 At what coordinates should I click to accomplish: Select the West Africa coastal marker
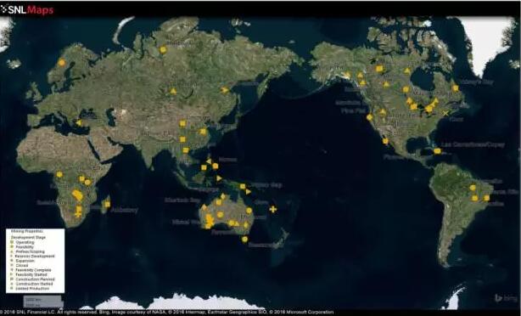[x=59, y=174]
